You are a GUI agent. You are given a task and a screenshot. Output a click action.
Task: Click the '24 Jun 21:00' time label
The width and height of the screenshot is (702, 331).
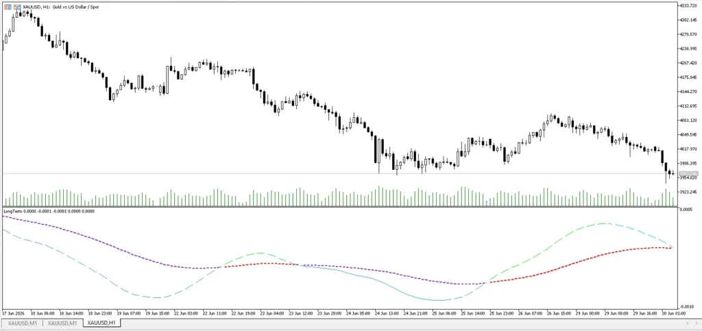[x=415, y=313]
